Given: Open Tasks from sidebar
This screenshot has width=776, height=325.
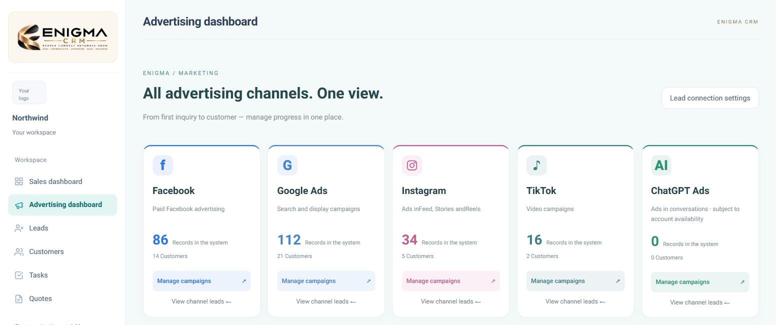Looking at the screenshot, I should [62, 275].
